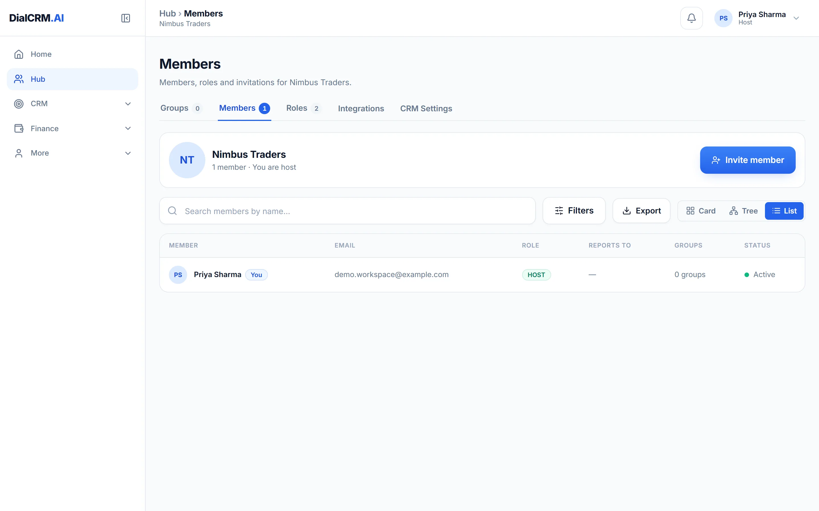The image size is (819, 511).
Task: Open the Roles tab
Action: [x=304, y=108]
